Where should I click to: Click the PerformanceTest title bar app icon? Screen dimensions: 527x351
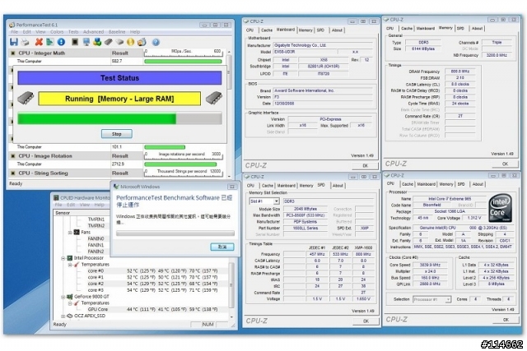pyautogui.click(x=12, y=25)
